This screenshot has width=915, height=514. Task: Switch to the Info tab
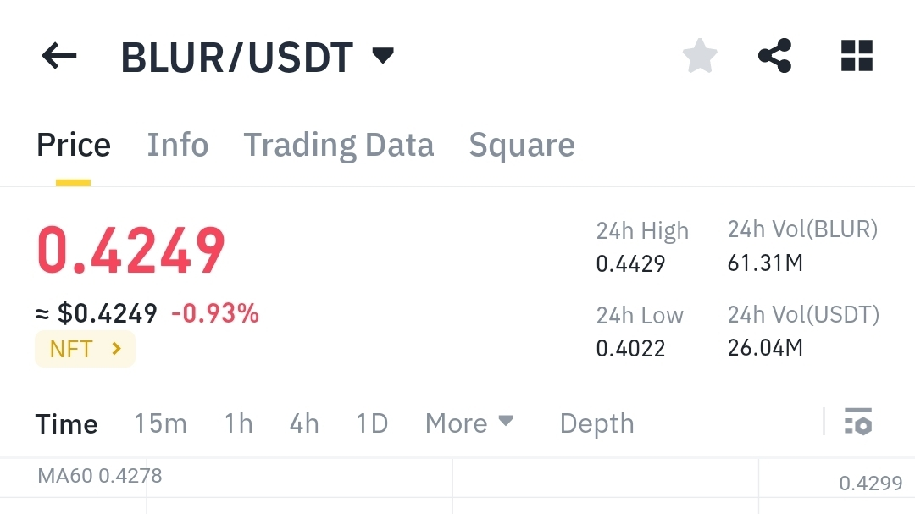point(177,145)
